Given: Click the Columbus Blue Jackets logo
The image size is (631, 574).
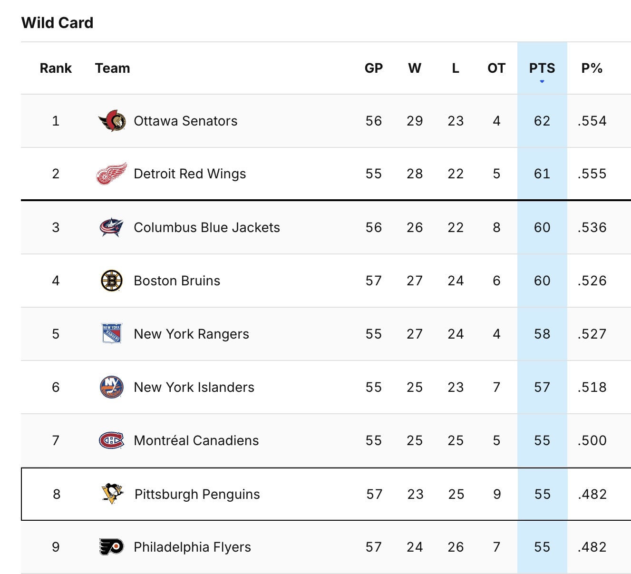Looking at the screenshot, I should (112, 227).
